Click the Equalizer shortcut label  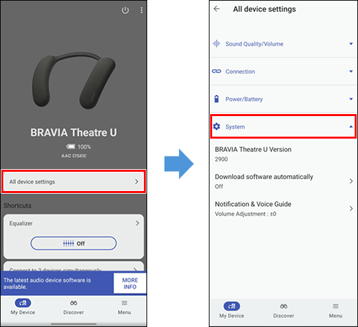[21, 224]
